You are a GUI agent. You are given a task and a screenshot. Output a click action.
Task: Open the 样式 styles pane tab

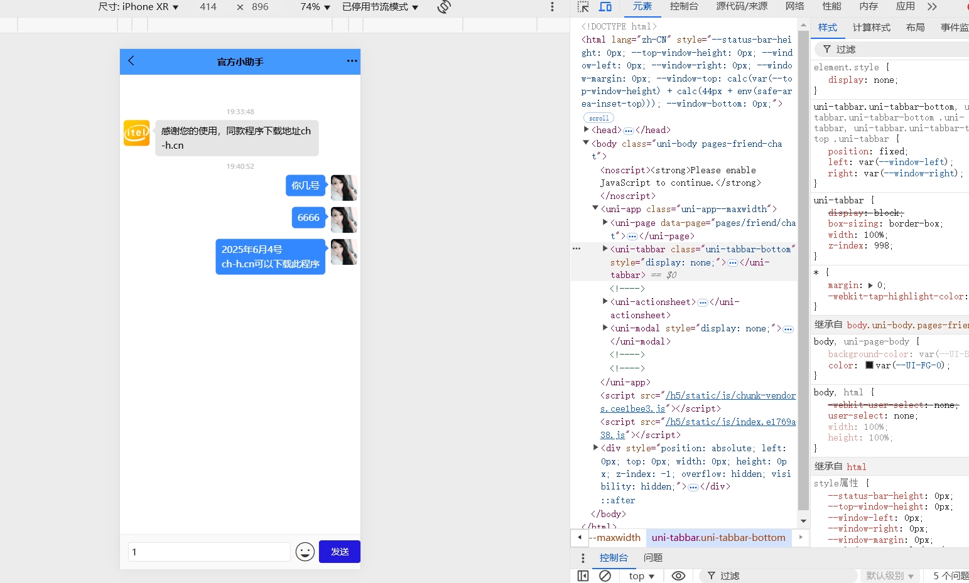tap(828, 28)
